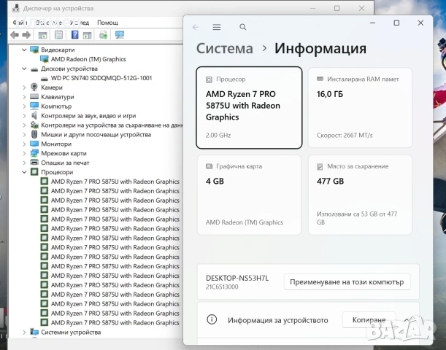Viewport: 446px width, 350px height.
Task: Open the hamburger navigation menu in Settings
Action: click(217, 27)
